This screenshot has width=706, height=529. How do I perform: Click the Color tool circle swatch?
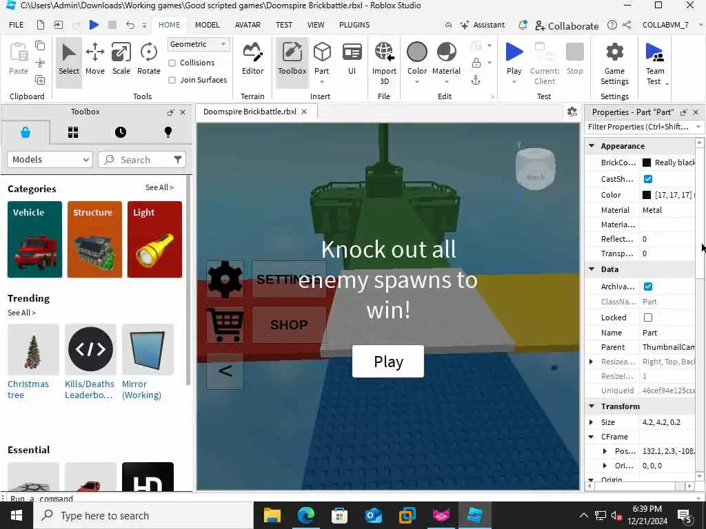click(x=417, y=52)
